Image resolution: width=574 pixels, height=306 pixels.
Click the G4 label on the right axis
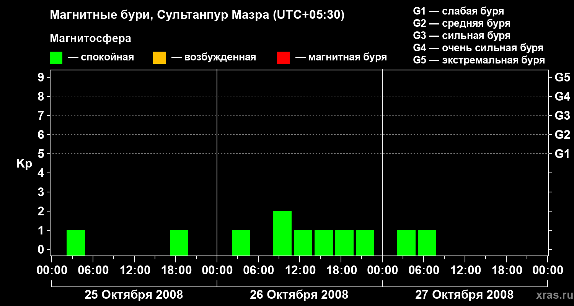(562, 96)
